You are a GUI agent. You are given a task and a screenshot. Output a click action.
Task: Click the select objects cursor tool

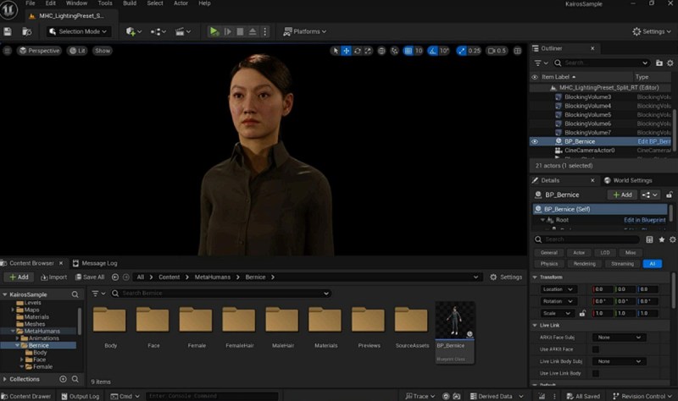point(336,51)
